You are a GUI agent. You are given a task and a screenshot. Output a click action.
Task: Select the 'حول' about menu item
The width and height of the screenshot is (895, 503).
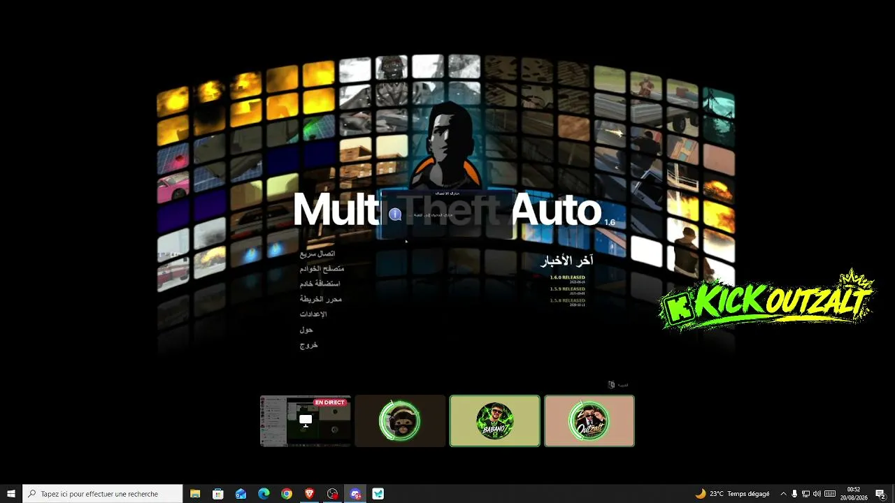point(306,330)
